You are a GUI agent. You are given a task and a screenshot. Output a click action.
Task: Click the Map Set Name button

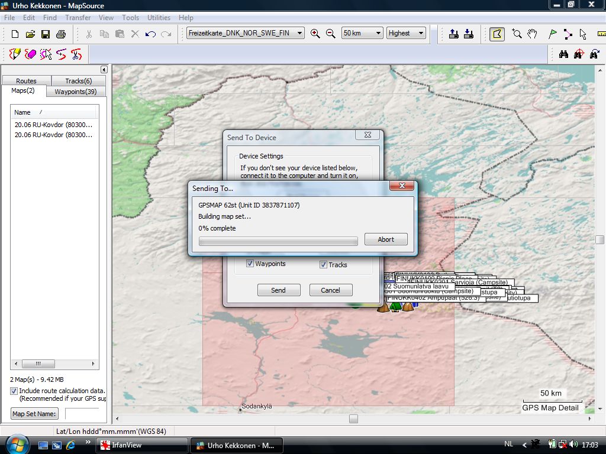(34, 414)
